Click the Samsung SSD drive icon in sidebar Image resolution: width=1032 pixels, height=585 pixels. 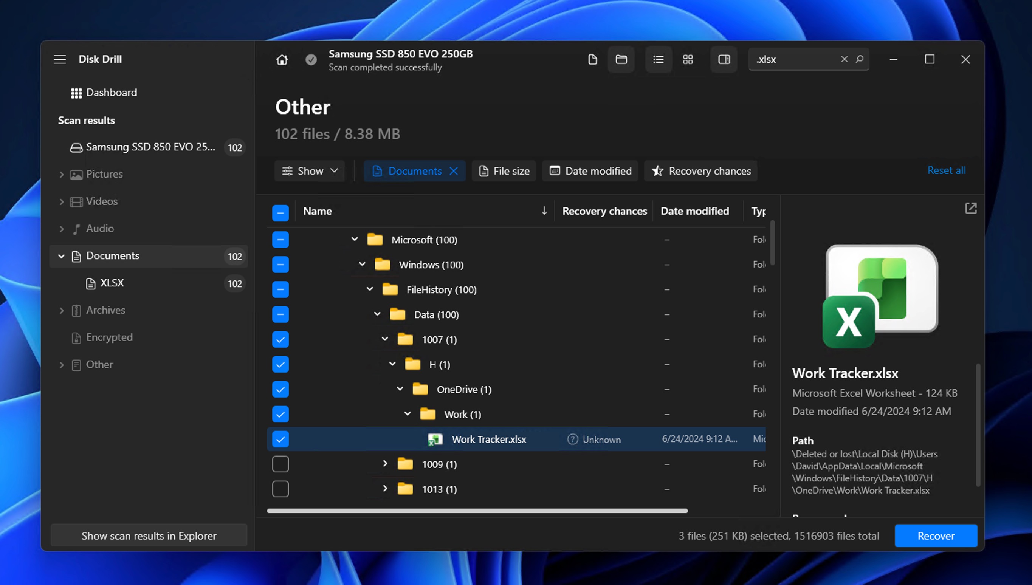(76, 147)
